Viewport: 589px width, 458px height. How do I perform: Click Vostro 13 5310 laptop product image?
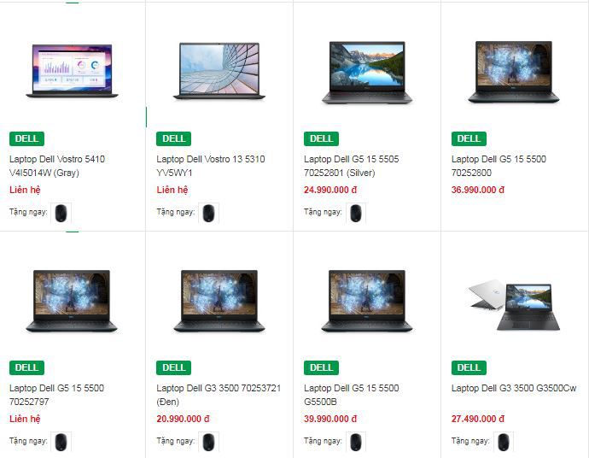219,71
